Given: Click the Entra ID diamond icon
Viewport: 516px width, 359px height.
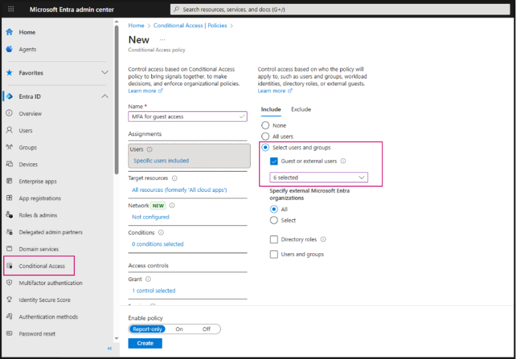Looking at the screenshot, I should pos(10,96).
